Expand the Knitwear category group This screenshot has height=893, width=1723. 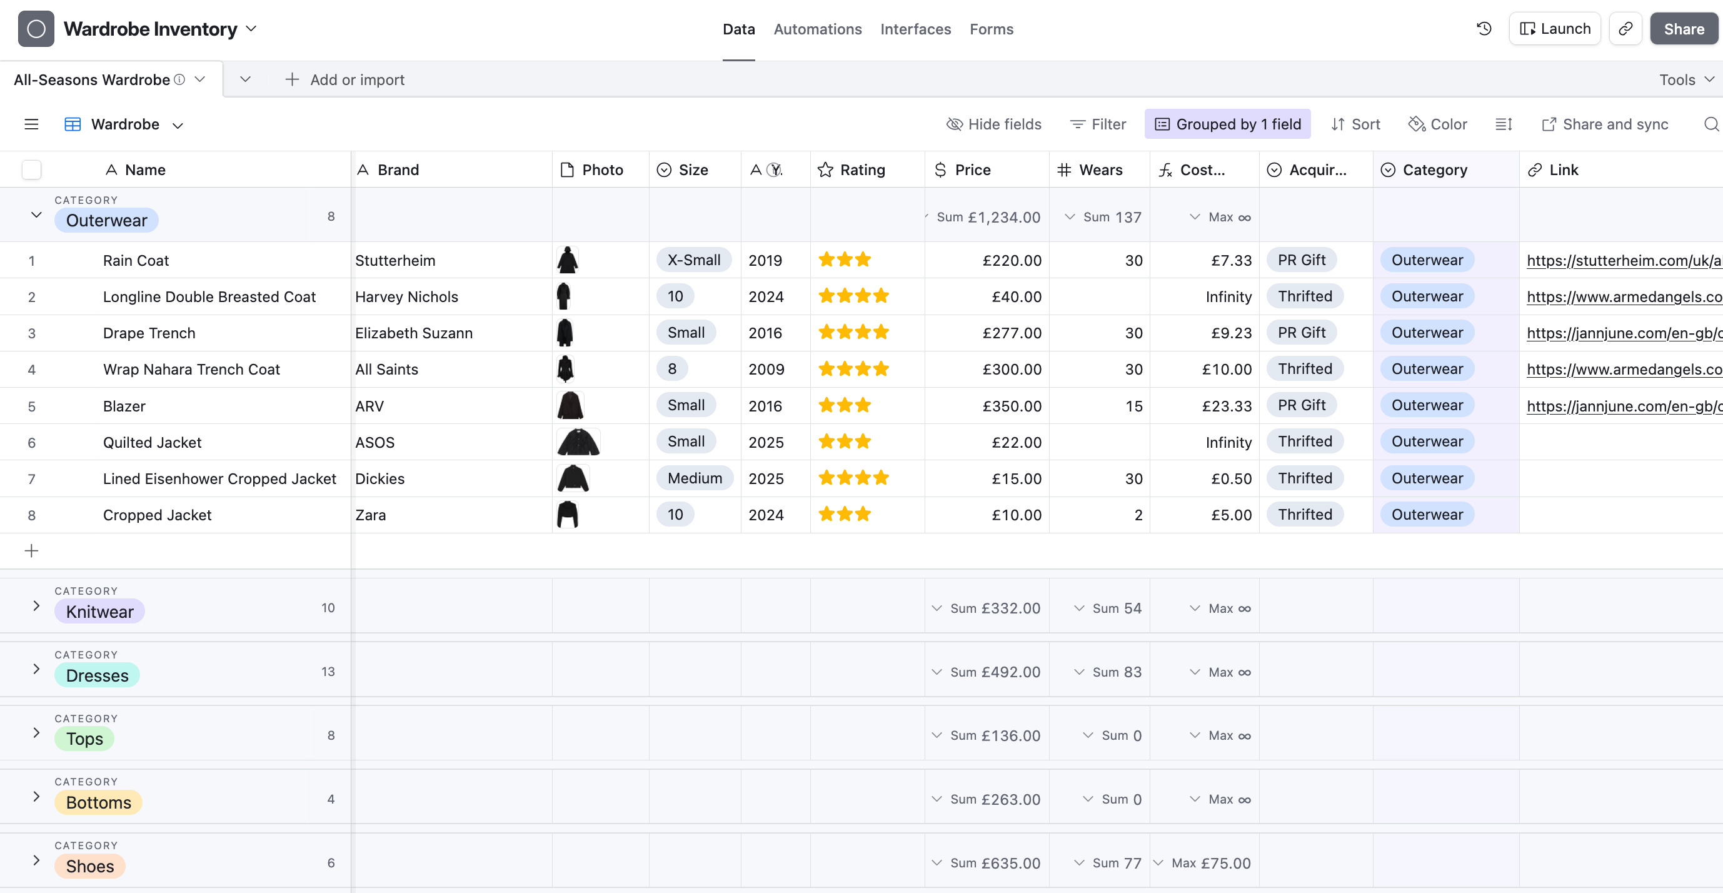(x=36, y=606)
